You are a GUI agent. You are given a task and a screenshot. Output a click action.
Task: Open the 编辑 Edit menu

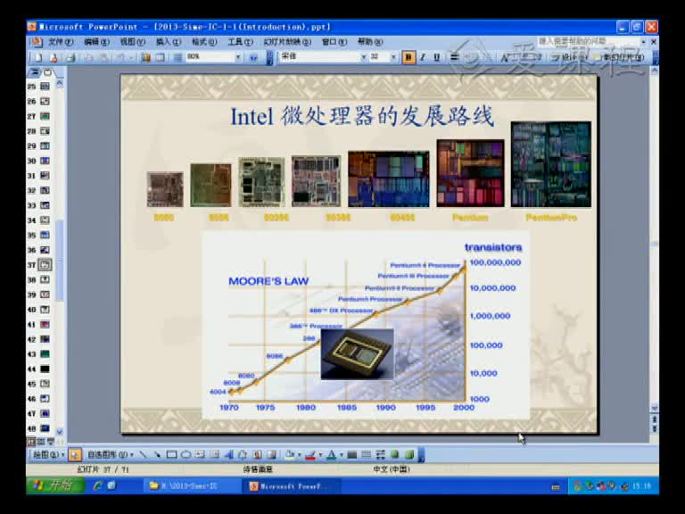pyautogui.click(x=96, y=42)
